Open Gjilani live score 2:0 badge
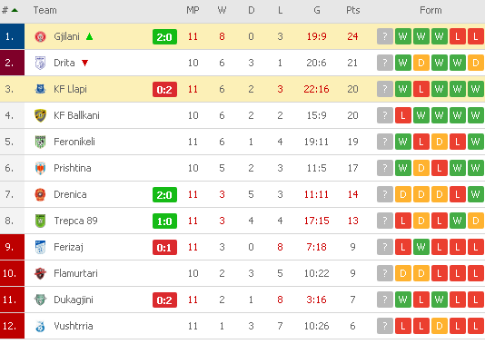The image size is (485, 344). tap(164, 37)
